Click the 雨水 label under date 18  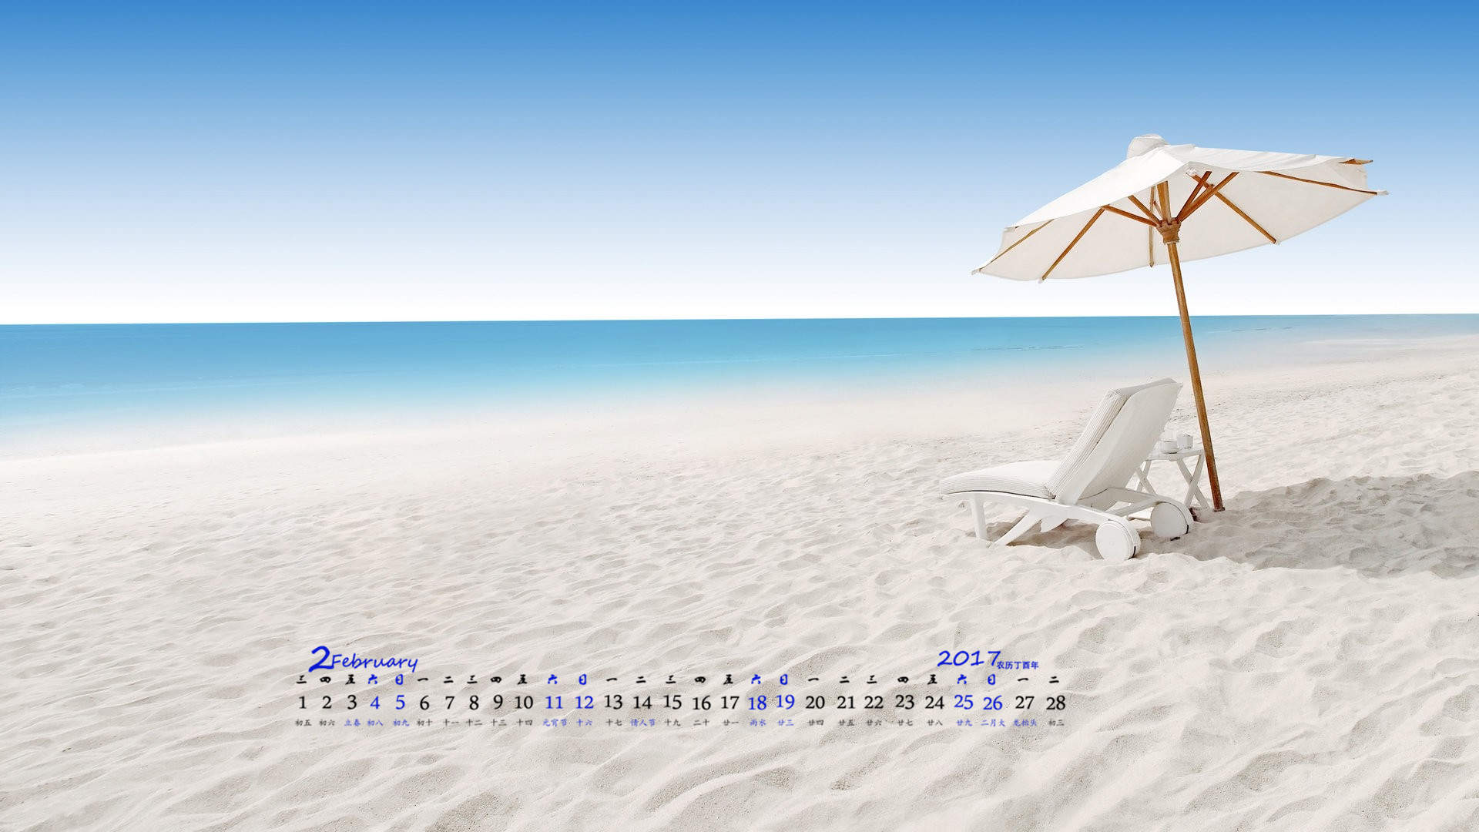click(758, 723)
